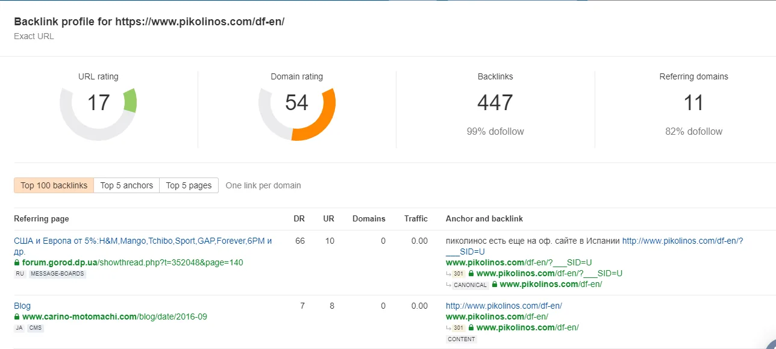776x349 pixels.
Task: Click the CONTENT tag under the Blog anchor
Action: [461, 339]
